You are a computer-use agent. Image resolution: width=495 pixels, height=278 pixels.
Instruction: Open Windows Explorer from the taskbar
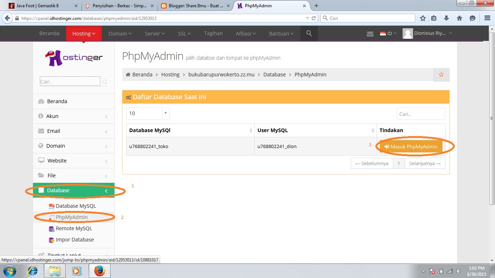55,271
